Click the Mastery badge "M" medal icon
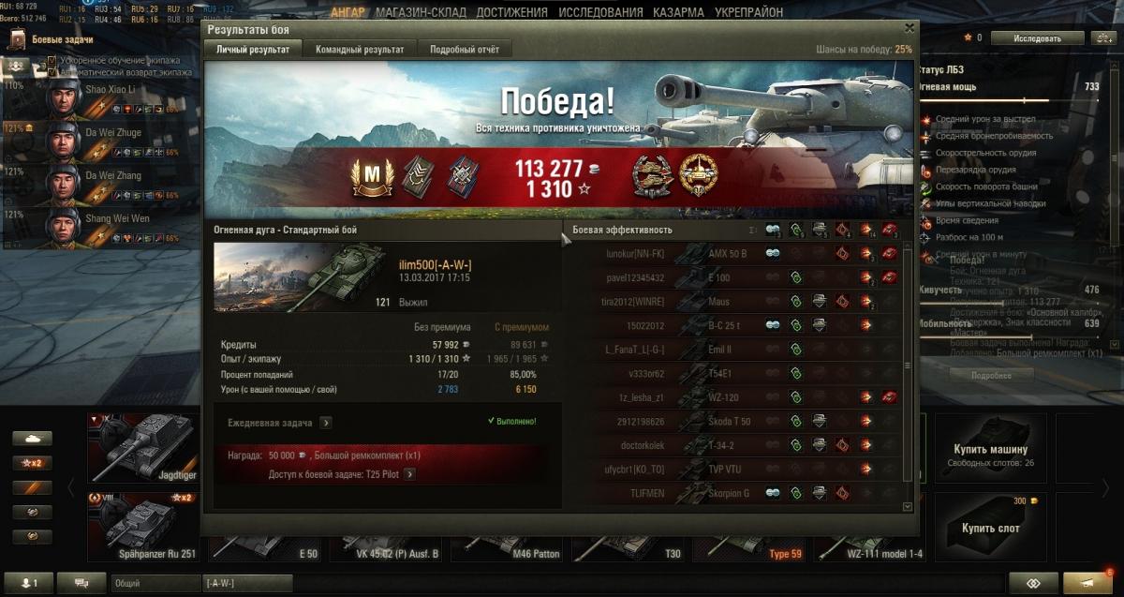 coord(371,176)
